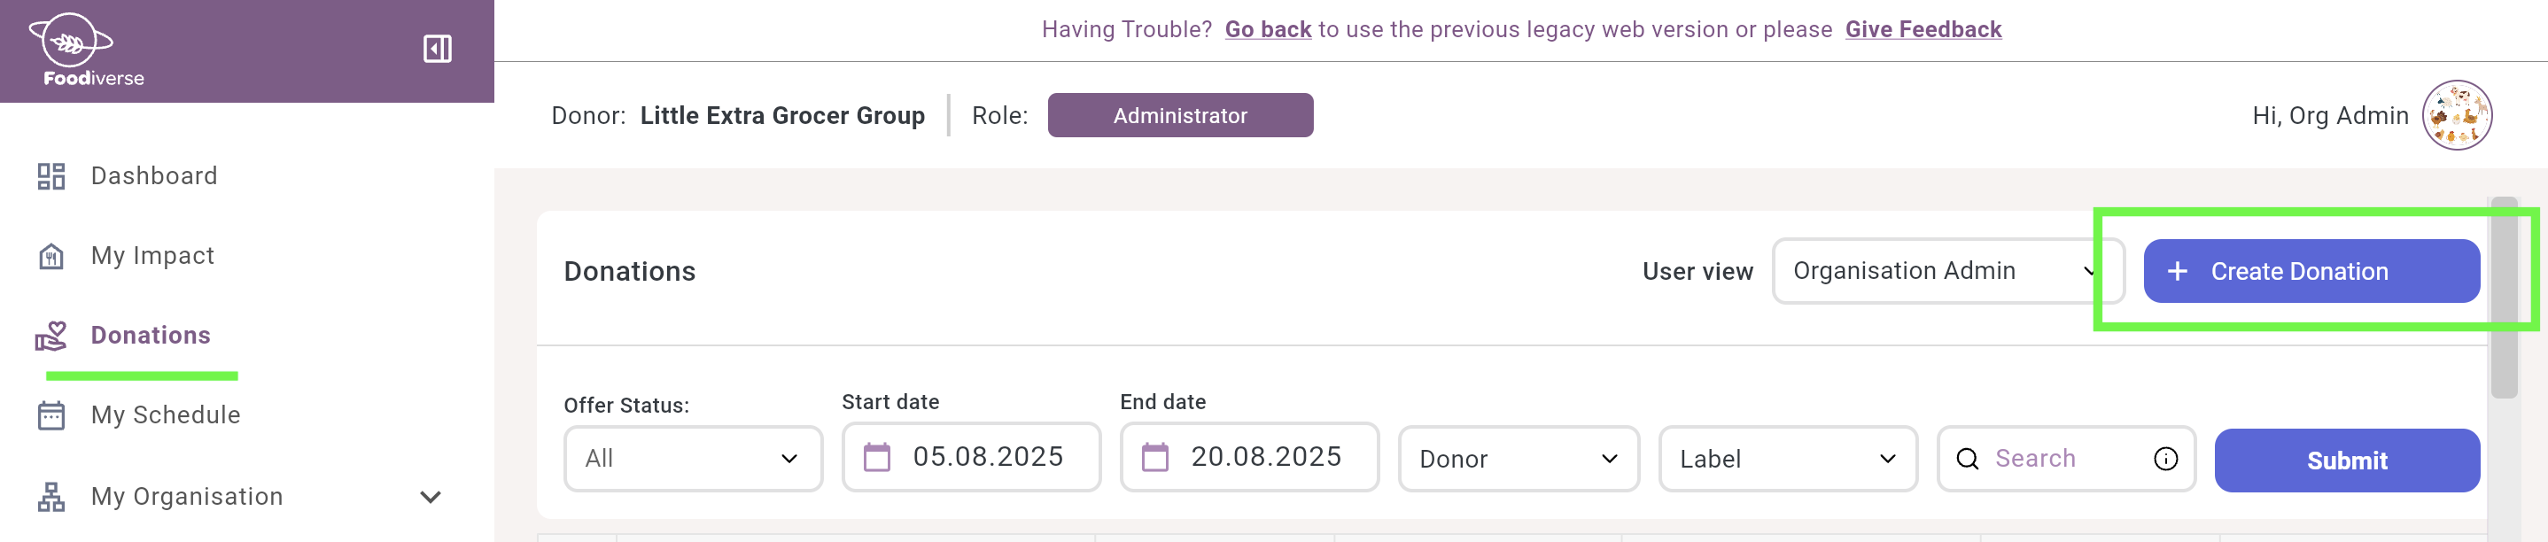Image resolution: width=2548 pixels, height=542 pixels.
Task: Follow the Give Feedback link
Action: [1923, 28]
